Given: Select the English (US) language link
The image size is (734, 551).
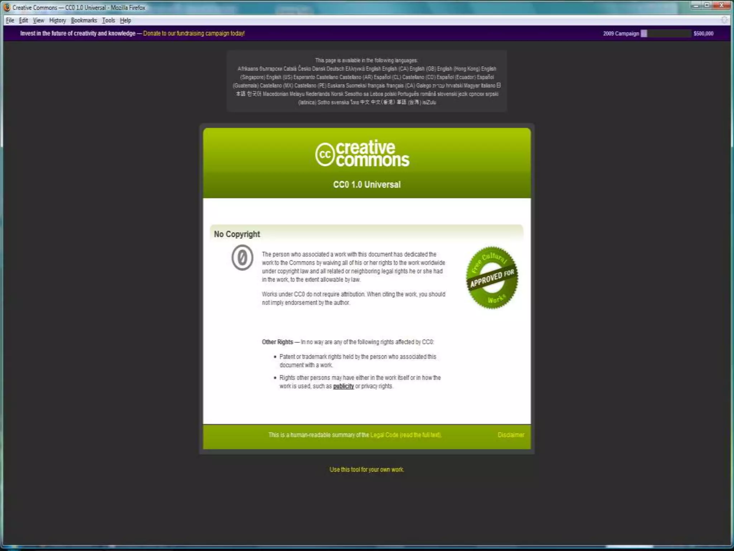Looking at the screenshot, I should click(279, 77).
